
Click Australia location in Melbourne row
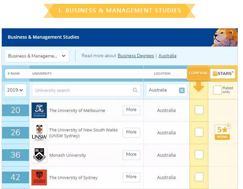166,110
